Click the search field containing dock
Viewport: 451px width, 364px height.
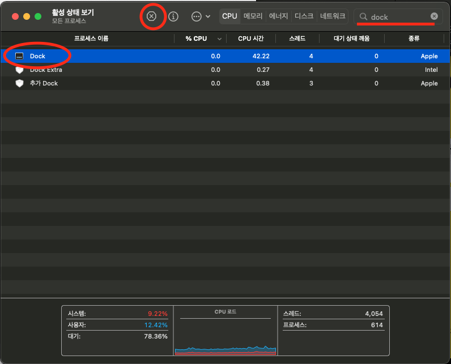(x=398, y=16)
